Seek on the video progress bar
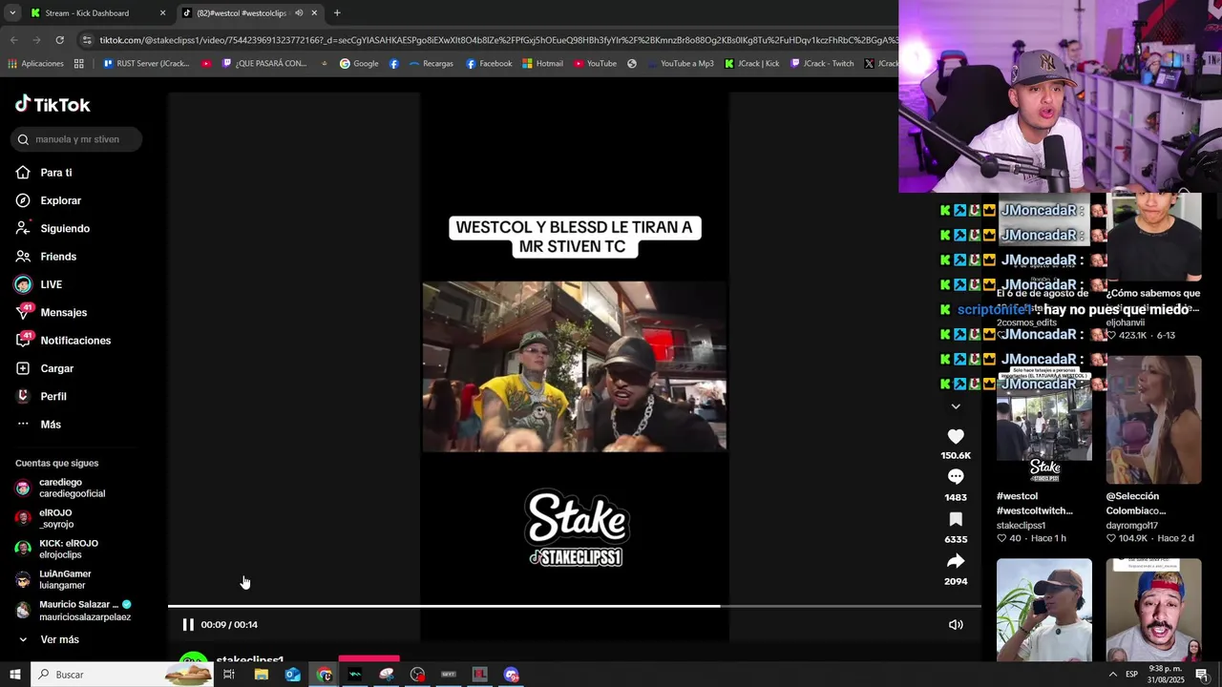Screen dimensions: 1222x687 click(575, 606)
